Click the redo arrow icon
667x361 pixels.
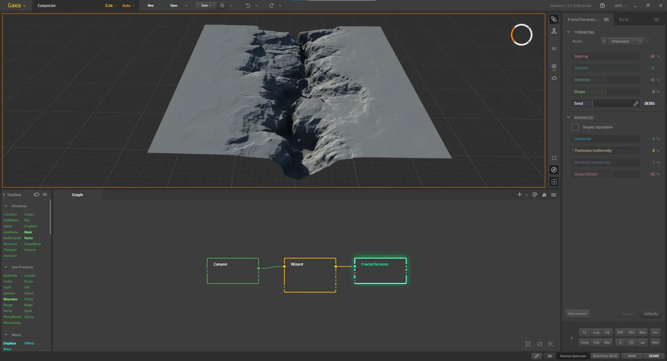click(x=271, y=6)
